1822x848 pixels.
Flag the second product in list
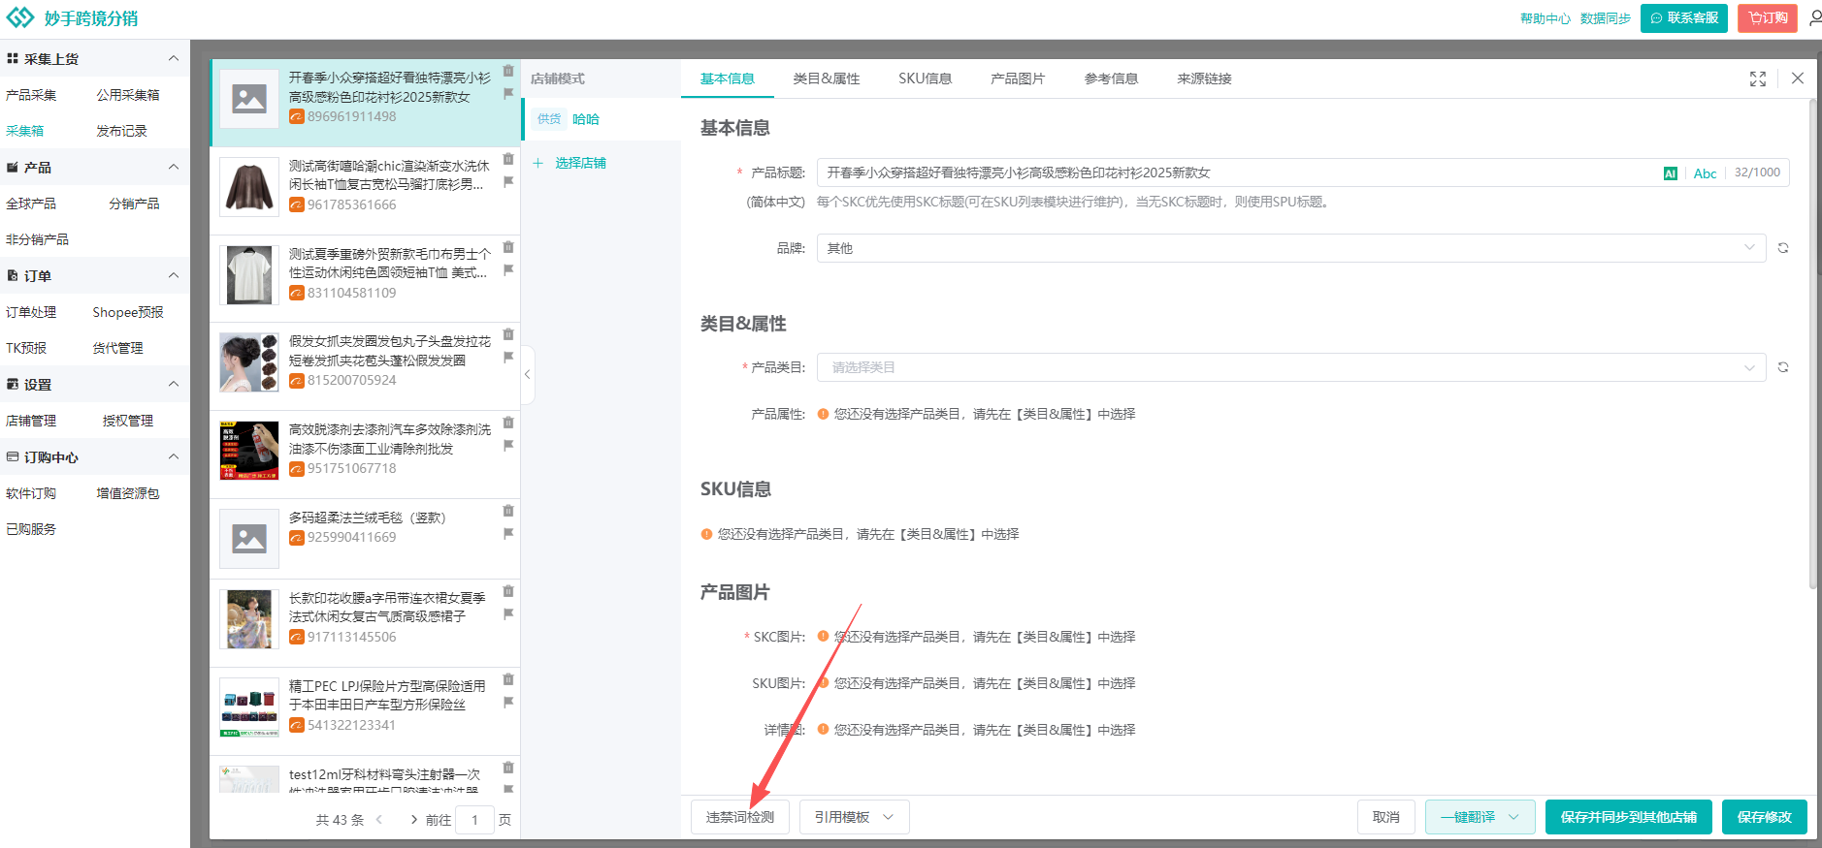point(508,182)
